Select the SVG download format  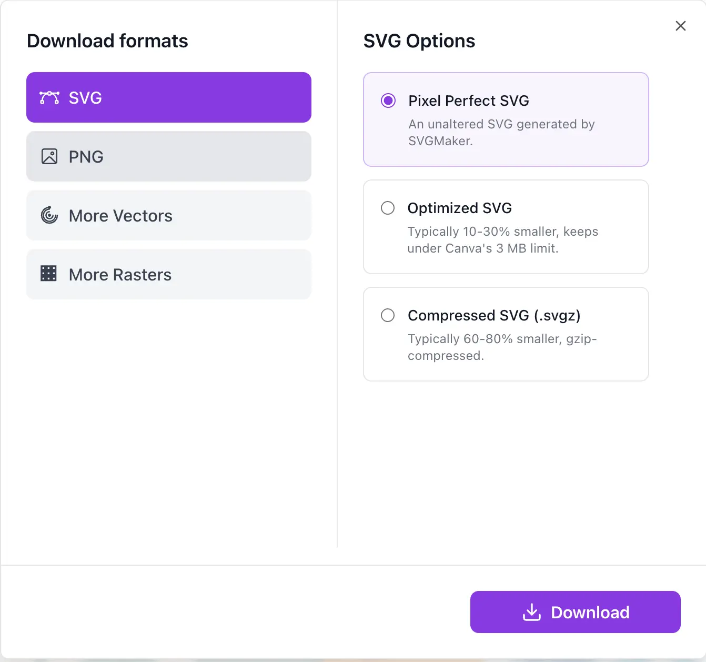[168, 97]
